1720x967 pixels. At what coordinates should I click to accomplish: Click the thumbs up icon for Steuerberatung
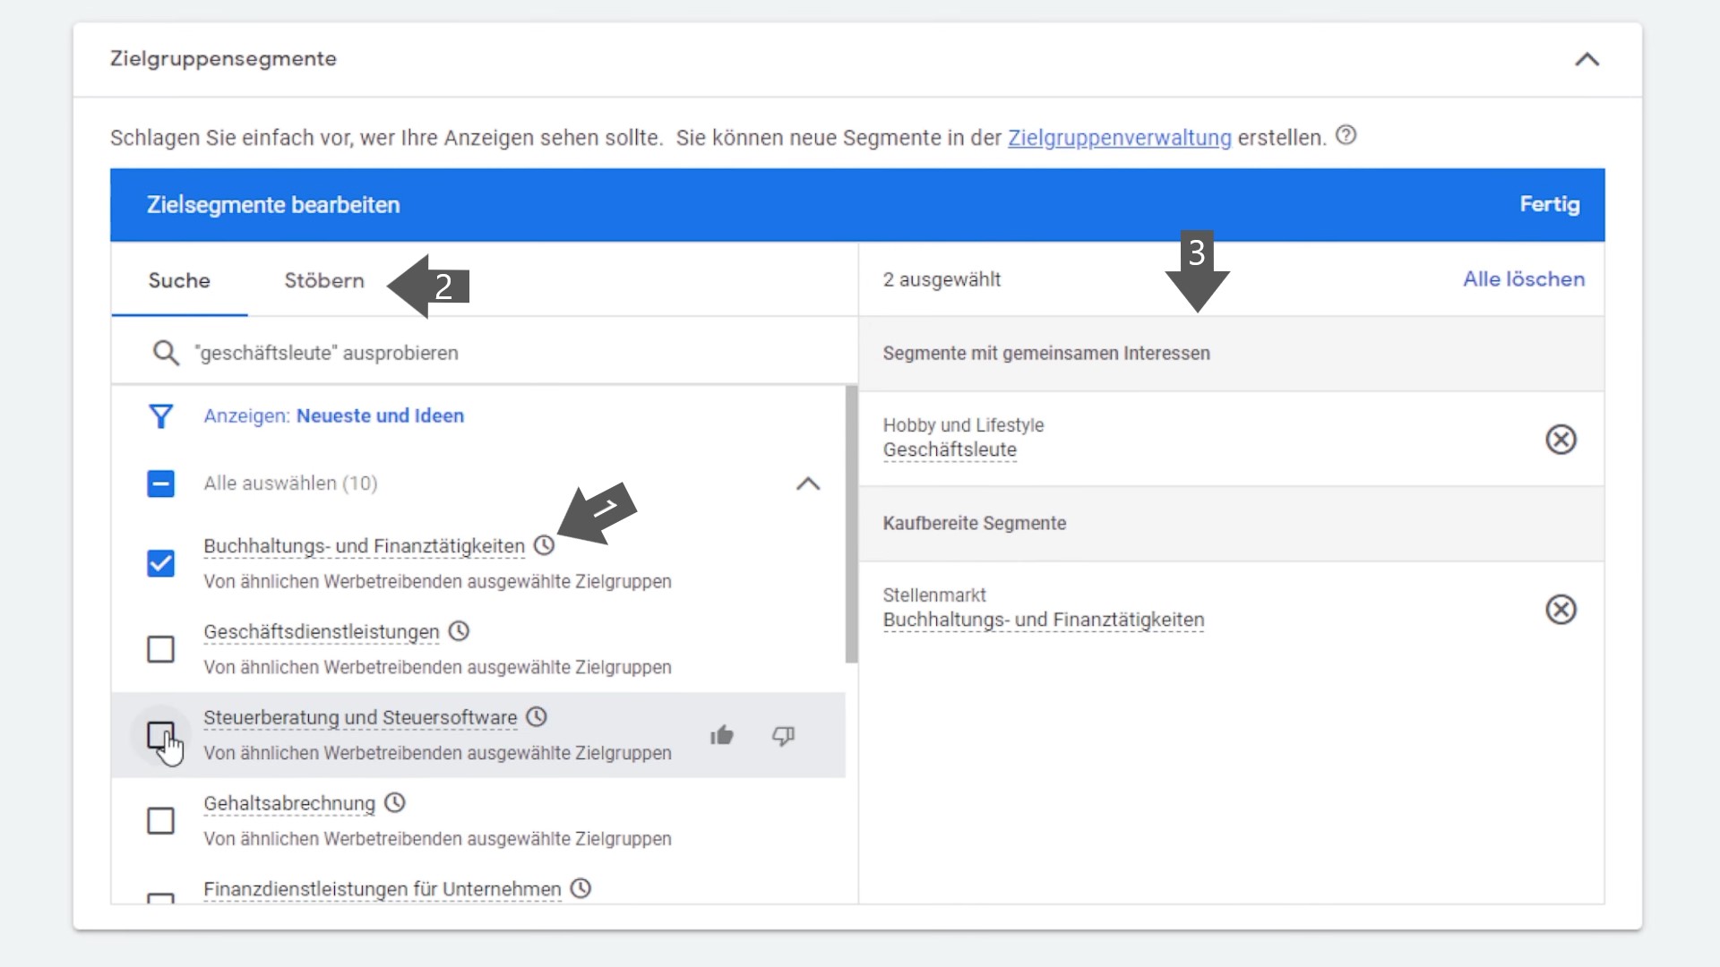click(722, 736)
